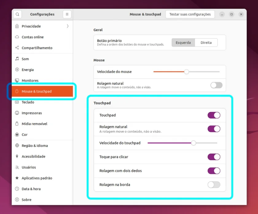Click the Botão primário label
The image size is (258, 214).
point(109,41)
